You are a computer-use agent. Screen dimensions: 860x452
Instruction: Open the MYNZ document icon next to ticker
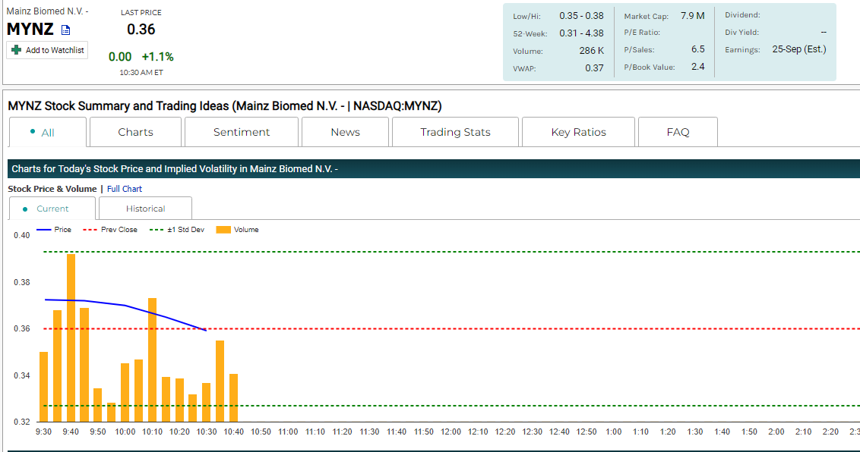point(66,30)
